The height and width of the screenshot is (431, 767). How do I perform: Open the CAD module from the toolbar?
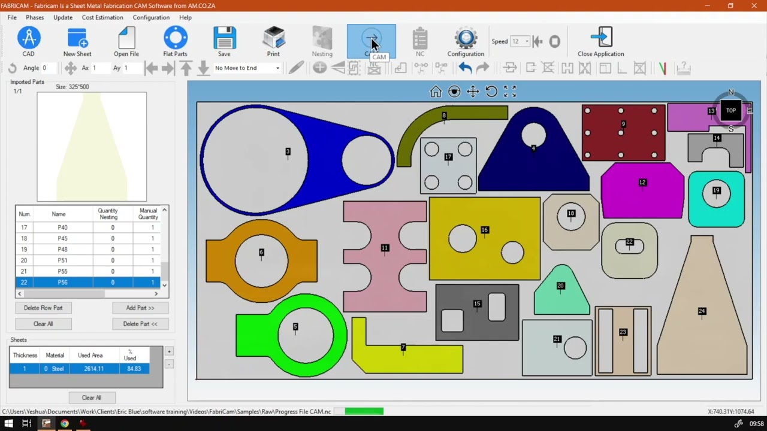[28, 42]
